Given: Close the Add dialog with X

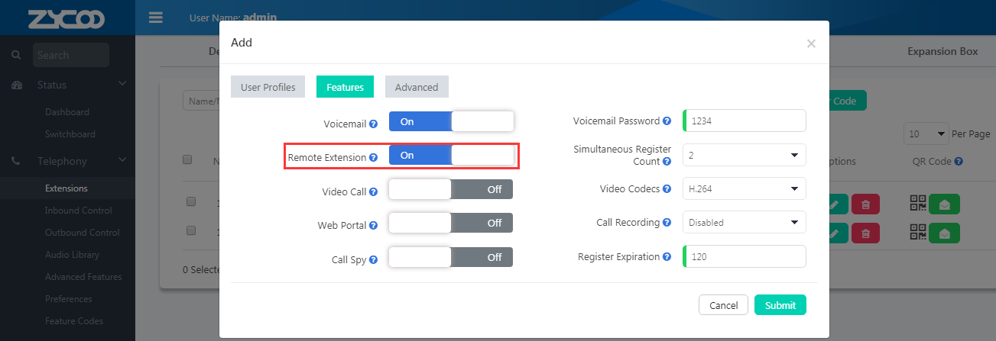Looking at the screenshot, I should pyautogui.click(x=811, y=44).
